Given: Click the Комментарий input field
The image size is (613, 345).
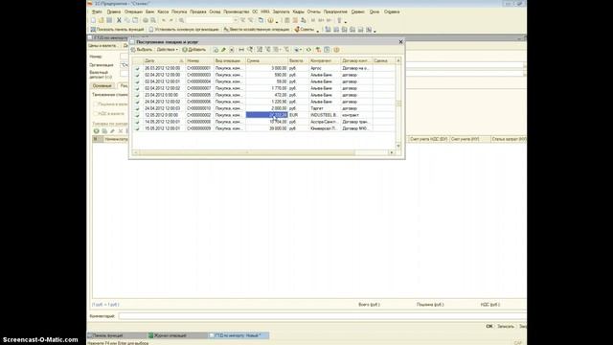Looking at the screenshot, I should (x=323, y=316).
